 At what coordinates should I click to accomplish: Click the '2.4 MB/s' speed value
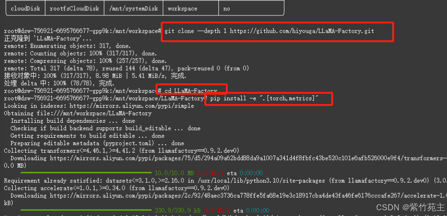211,173
